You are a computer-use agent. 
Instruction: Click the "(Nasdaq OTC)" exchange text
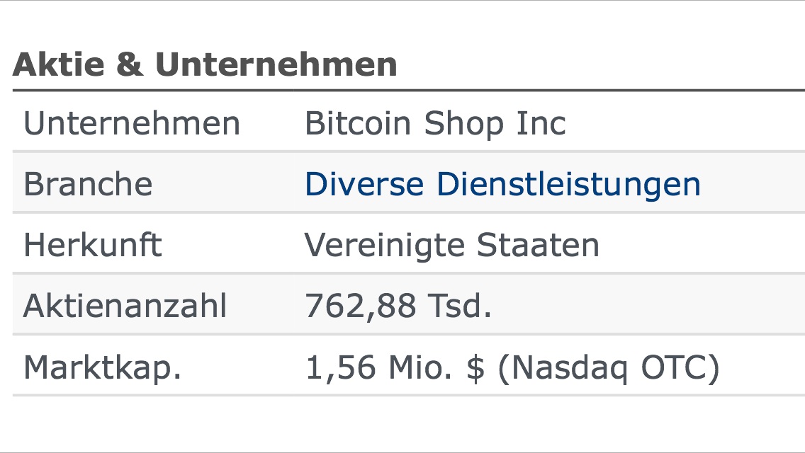click(x=609, y=368)
